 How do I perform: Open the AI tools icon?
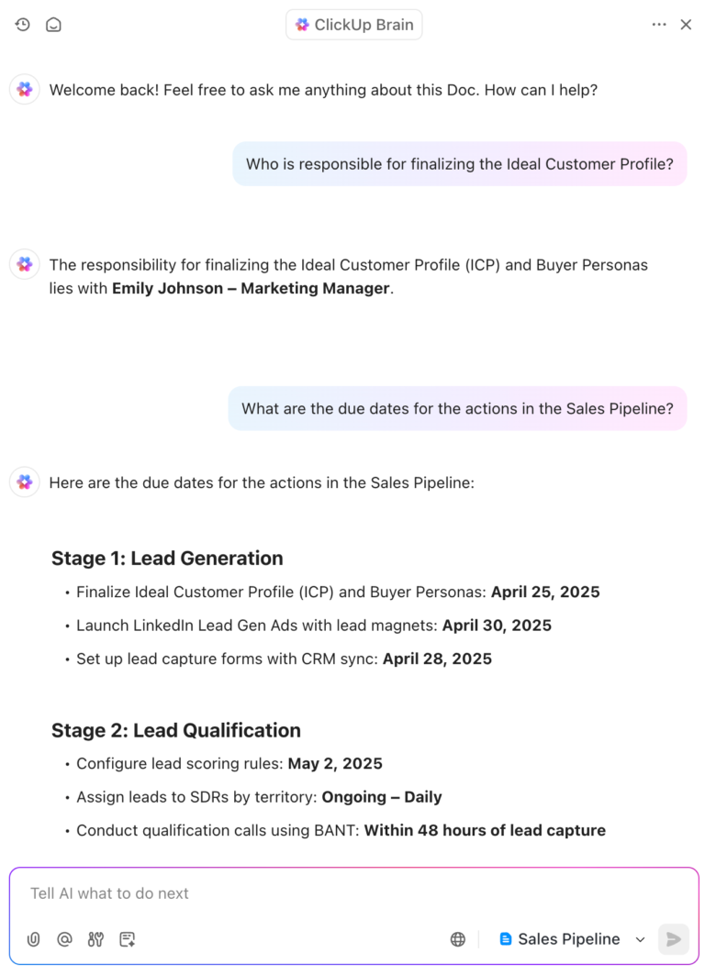pos(95,939)
